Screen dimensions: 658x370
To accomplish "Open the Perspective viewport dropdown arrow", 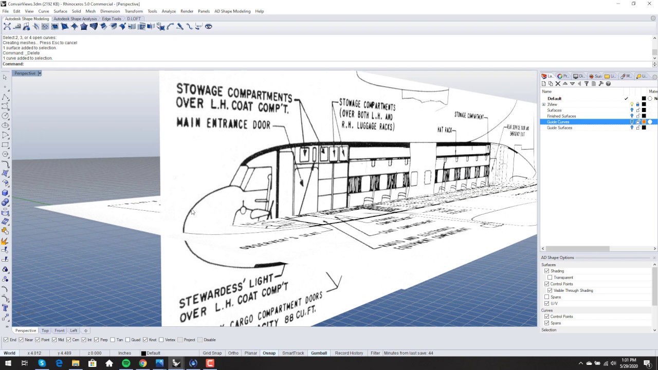I will pos(39,73).
